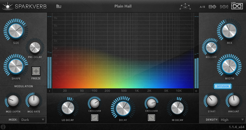
Task: Open the Density dropdown showing High
Action: pos(232,120)
